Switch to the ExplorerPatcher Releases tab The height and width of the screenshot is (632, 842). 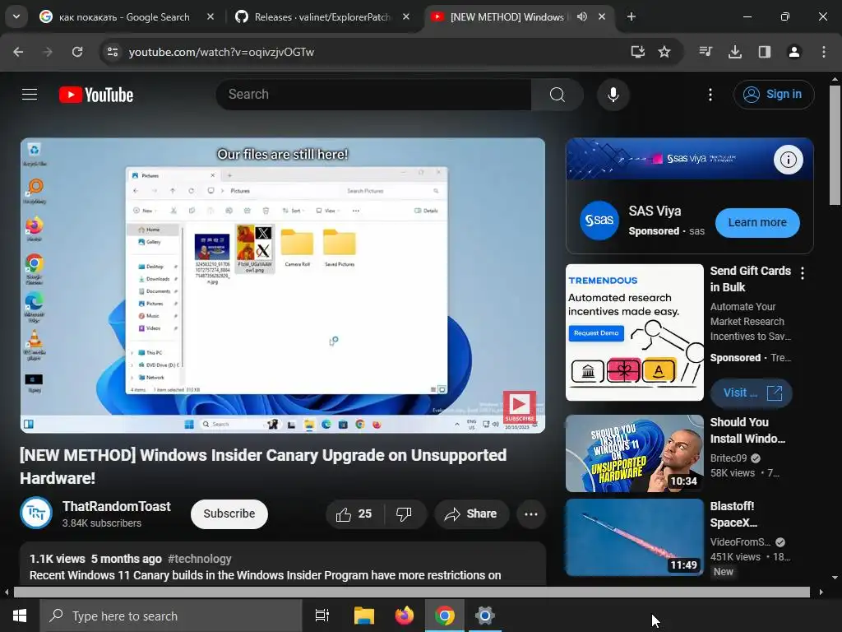[x=322, y=17]
